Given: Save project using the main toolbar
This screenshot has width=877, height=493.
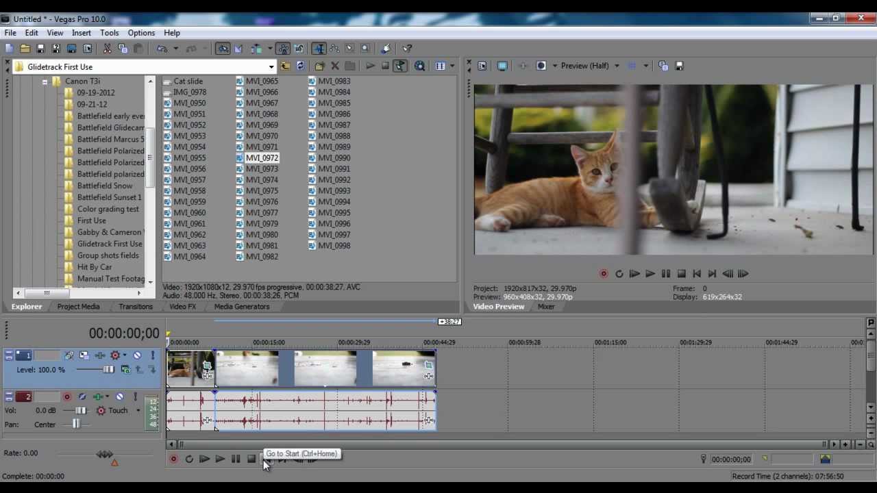Looking at the screenshot, I should 40,49.
